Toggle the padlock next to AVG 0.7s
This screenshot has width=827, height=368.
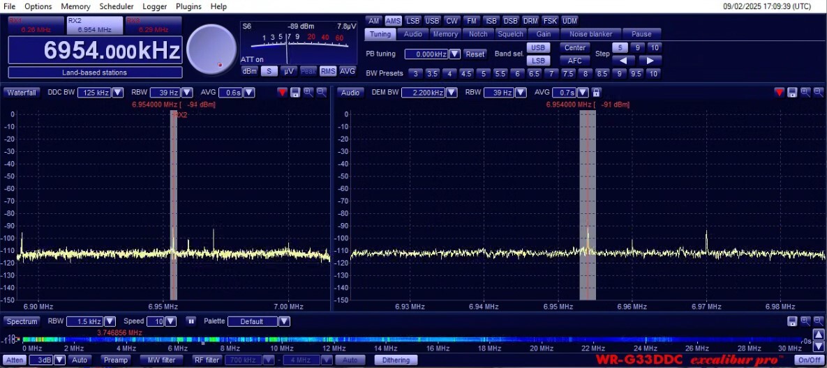[596, 93]
